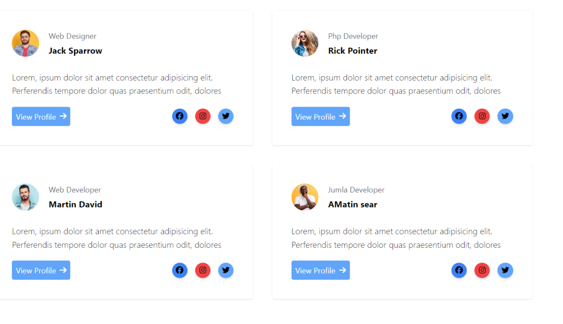Viewport: 563px width, 324px height.
Task: Visit Martin David's Instagram icon
Action: (203, 270)
